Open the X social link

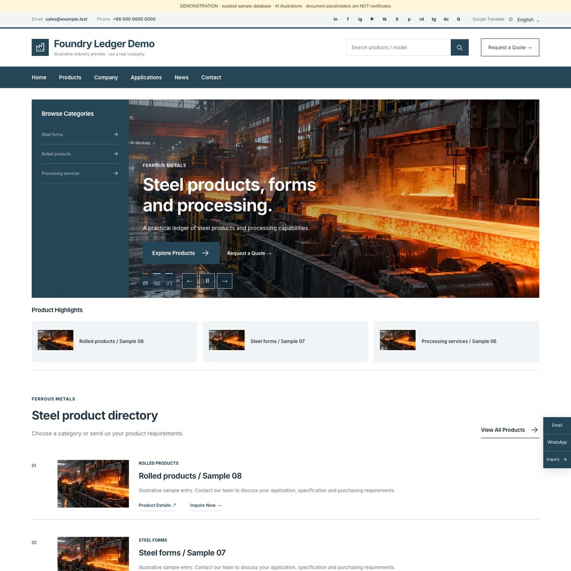(x=397, y=19)
